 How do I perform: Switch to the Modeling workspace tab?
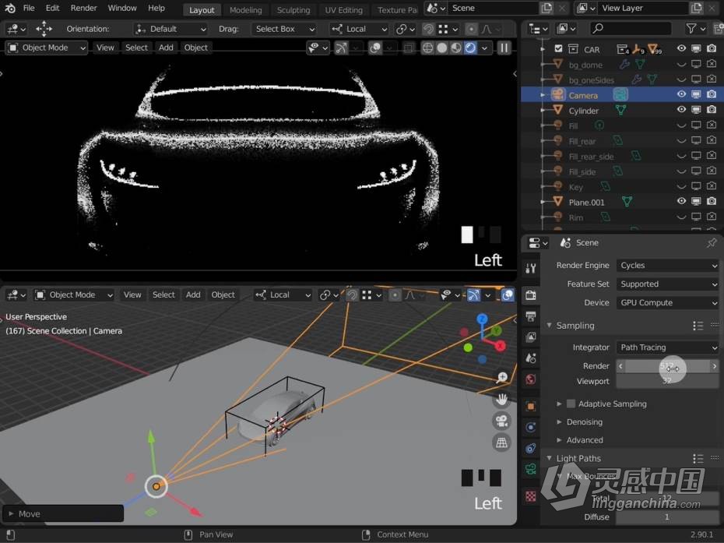(x=246, y=9)
